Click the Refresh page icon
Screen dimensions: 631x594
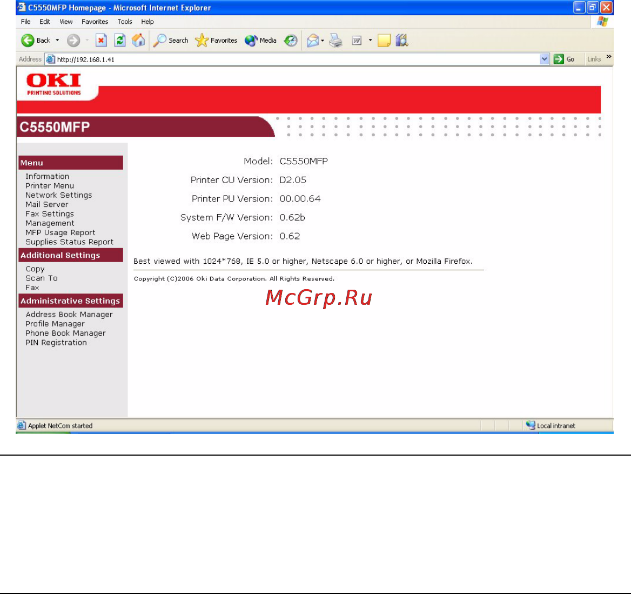[120, 41]
